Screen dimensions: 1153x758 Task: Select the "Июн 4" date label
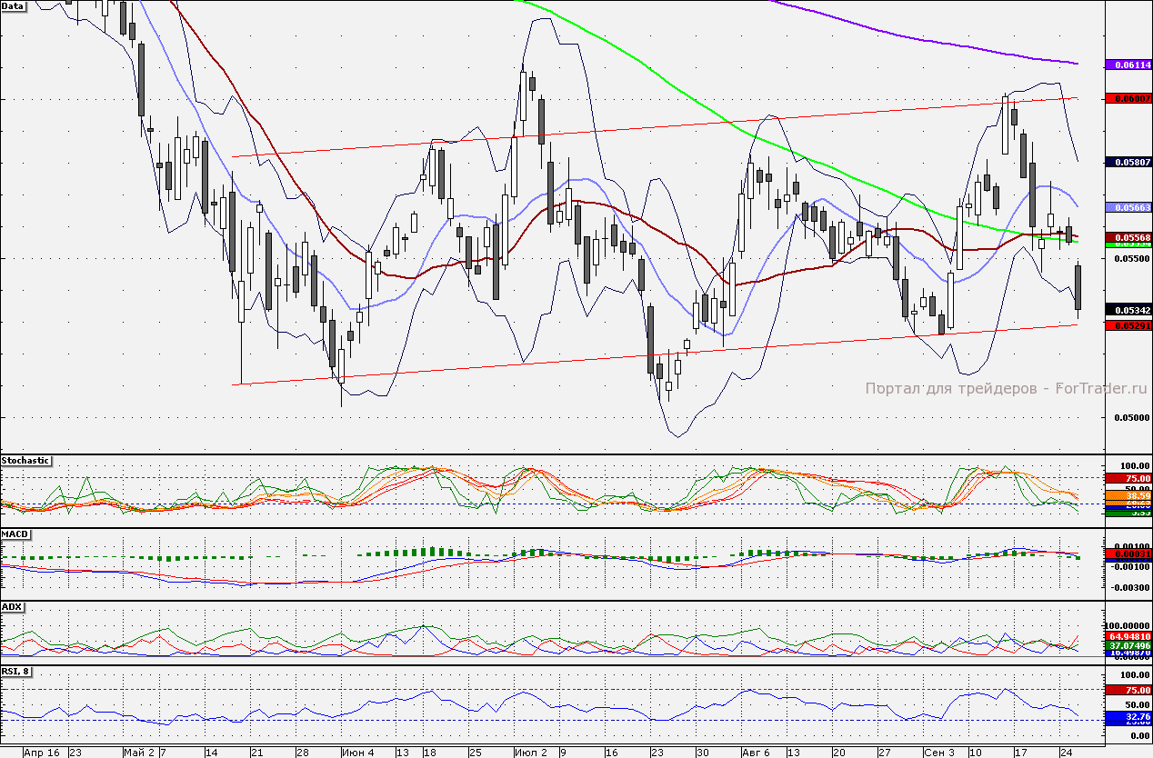click(x=357, y=753)
